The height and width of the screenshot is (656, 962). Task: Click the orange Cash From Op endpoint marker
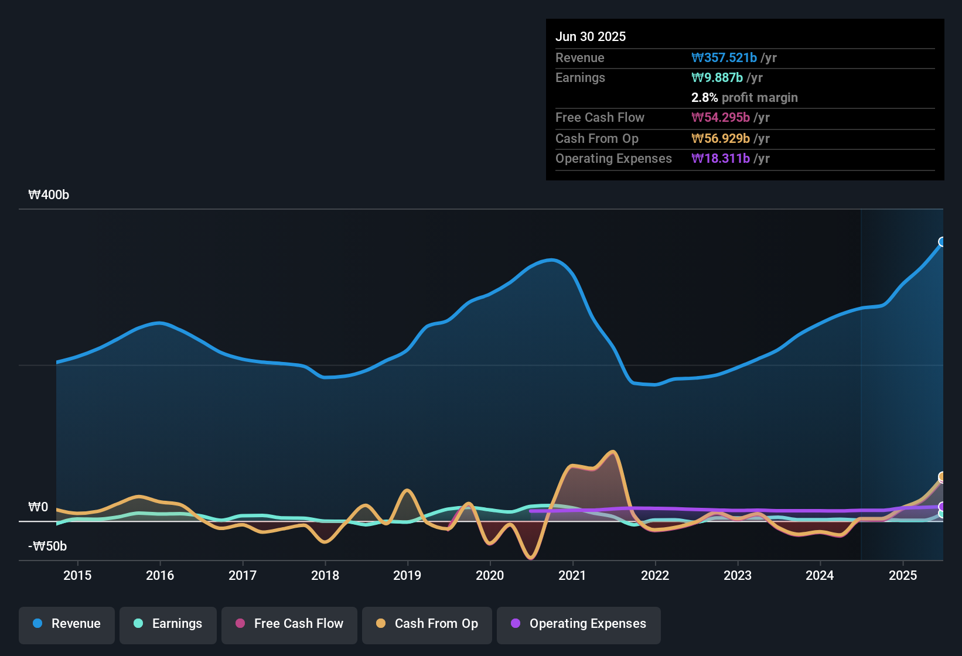[x=941, y=477]
